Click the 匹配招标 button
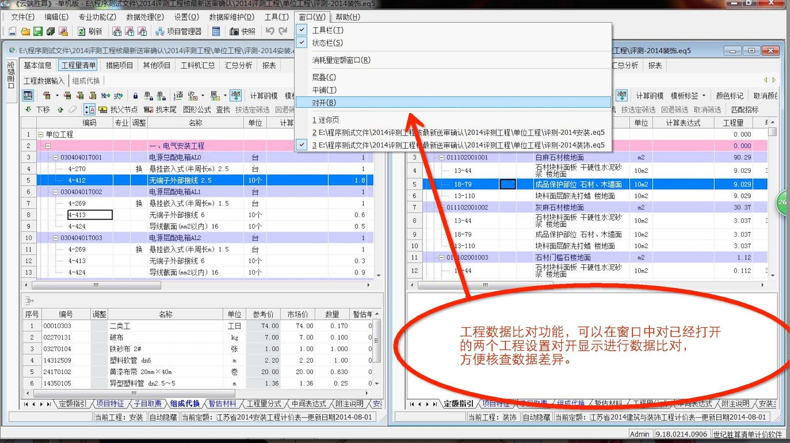Screen dimensions: 790x443 (745, 110)
